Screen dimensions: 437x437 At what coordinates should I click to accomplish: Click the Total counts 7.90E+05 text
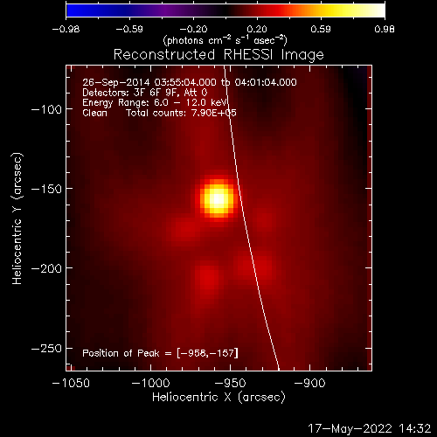[x=181, y=113]
